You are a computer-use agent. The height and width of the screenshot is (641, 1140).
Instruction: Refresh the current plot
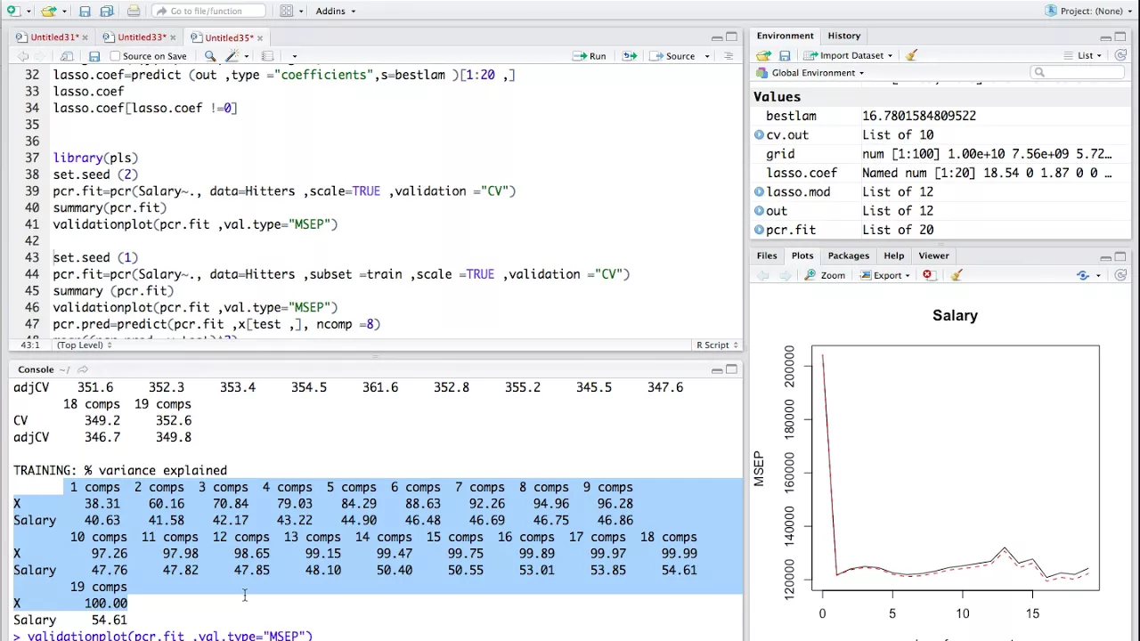click(1120, 275)
